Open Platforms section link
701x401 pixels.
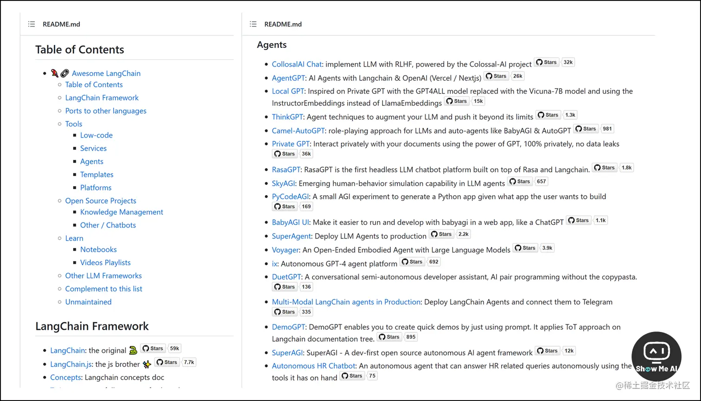[96, 188]
